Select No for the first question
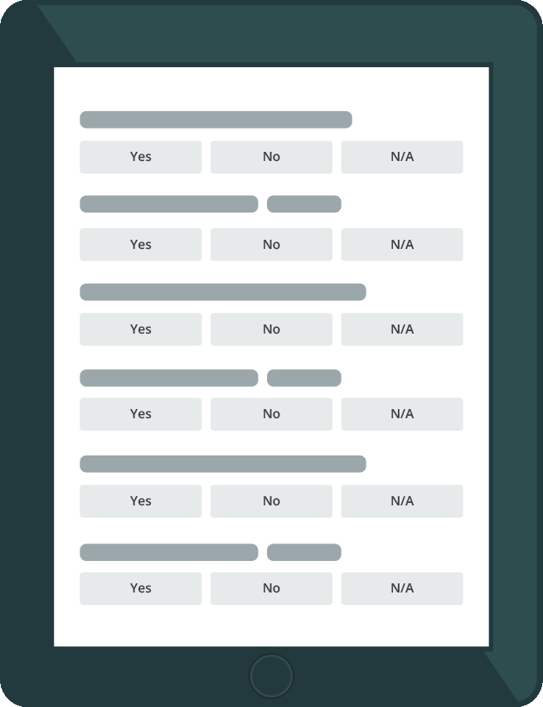This screenshot has width=543, height=707. pyautogui.click(x=271, y=157)
